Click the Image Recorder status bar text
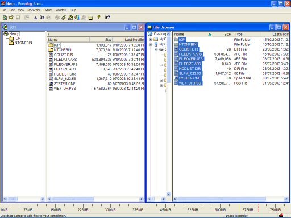 point(236,216)
